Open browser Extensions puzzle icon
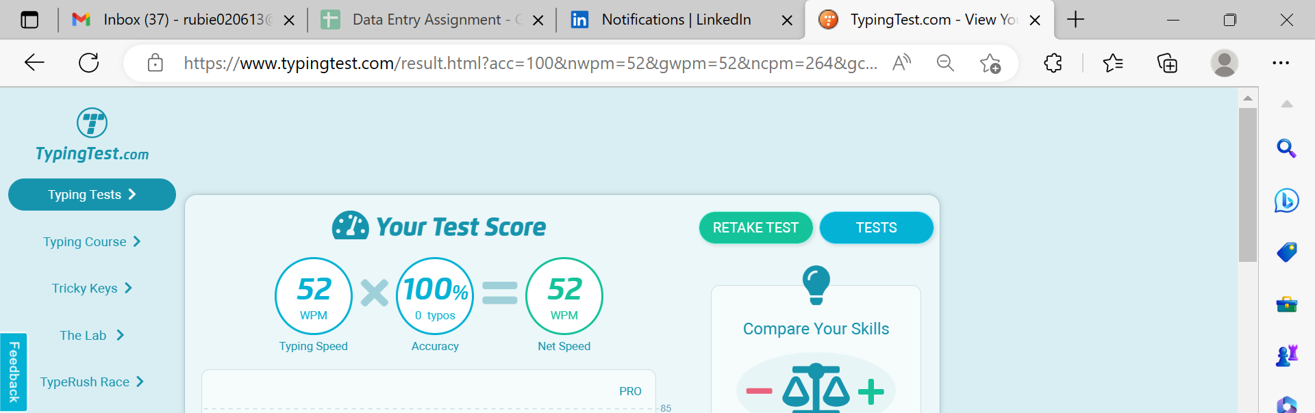 tap(1053, 63)
